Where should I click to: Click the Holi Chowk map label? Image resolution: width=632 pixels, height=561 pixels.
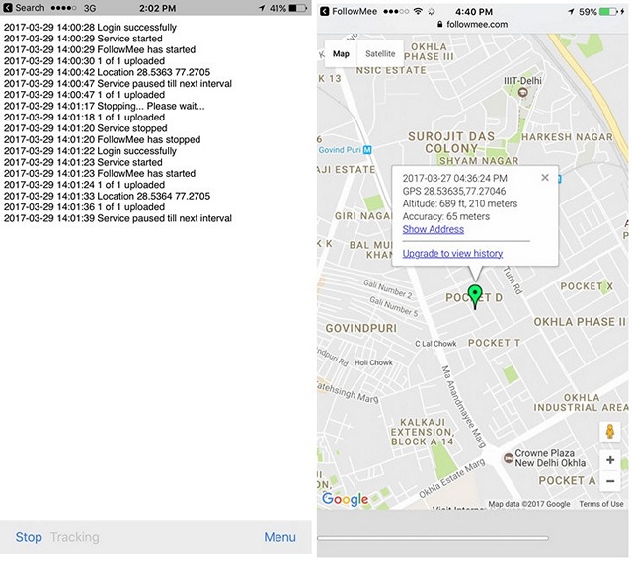[373, 362]
